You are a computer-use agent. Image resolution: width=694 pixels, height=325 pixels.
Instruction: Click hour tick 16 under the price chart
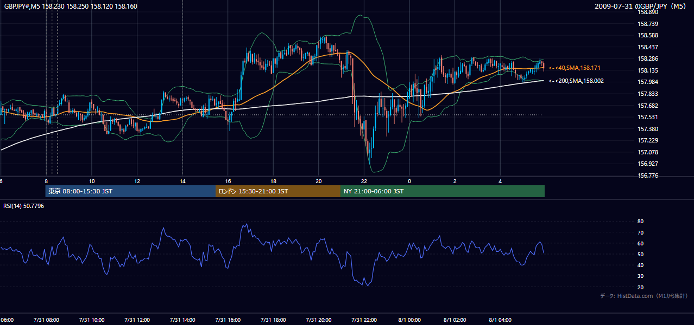(x=228, y=181)
